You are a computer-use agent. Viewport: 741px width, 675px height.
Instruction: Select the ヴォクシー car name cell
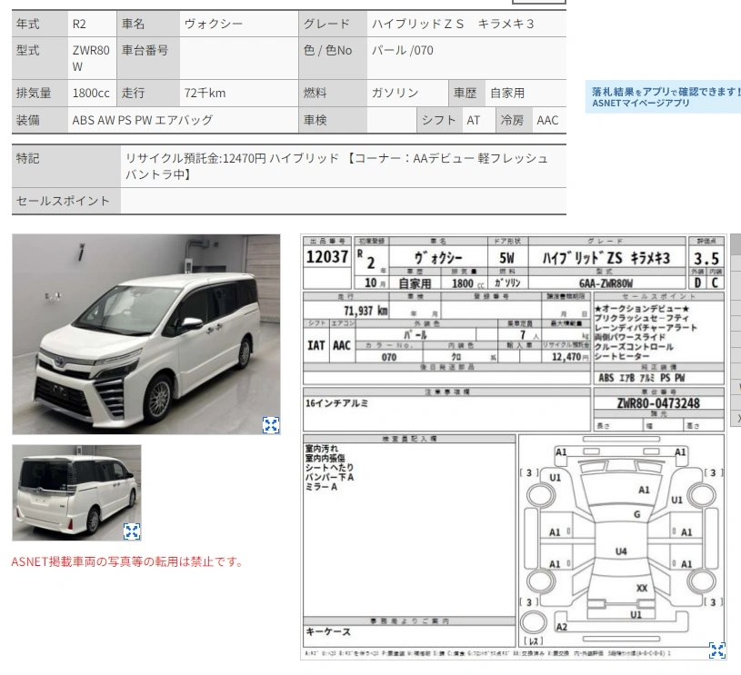pos(238,25)
